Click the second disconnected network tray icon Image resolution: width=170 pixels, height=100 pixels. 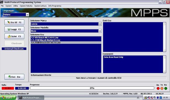[152, 97]
